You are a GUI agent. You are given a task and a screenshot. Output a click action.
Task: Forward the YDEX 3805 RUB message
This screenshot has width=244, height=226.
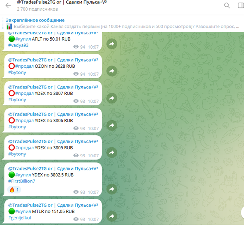tap(112, 152)
